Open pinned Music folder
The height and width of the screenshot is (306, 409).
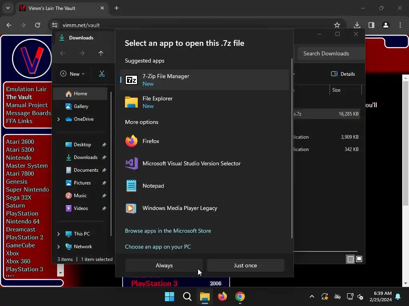click(81, 196)
